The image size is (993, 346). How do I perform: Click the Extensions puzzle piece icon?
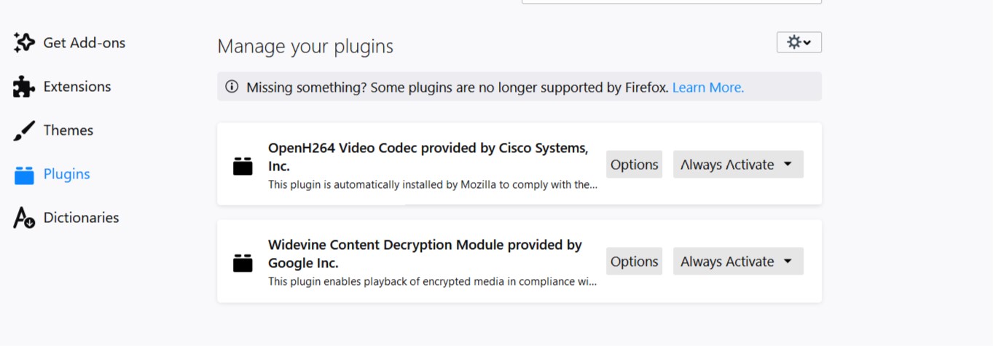click(x=24, y=87)
